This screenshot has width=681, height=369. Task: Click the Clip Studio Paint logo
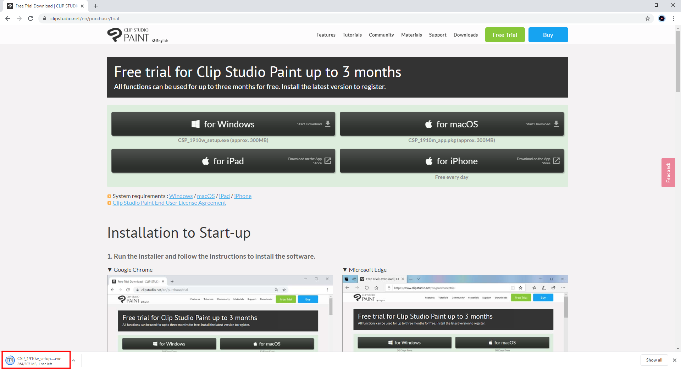tap(128, 35)
